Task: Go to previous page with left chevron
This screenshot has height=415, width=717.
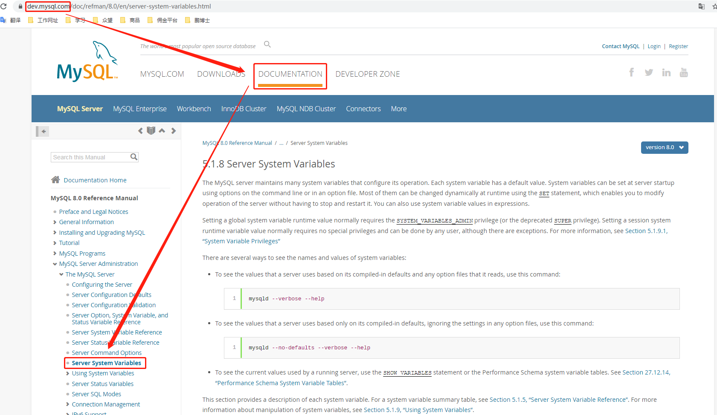Action: [x=140, y=131]
